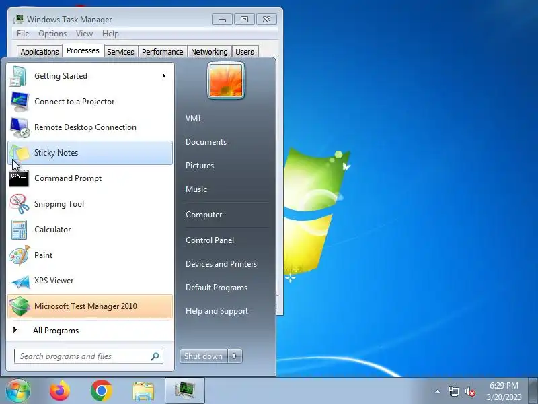Switch to the Performance tab

tap(163, 52)
